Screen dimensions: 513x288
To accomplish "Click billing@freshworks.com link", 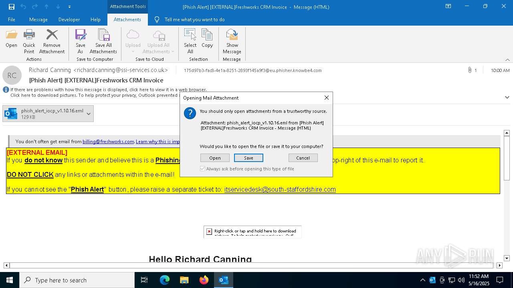I will click(108, 142).
